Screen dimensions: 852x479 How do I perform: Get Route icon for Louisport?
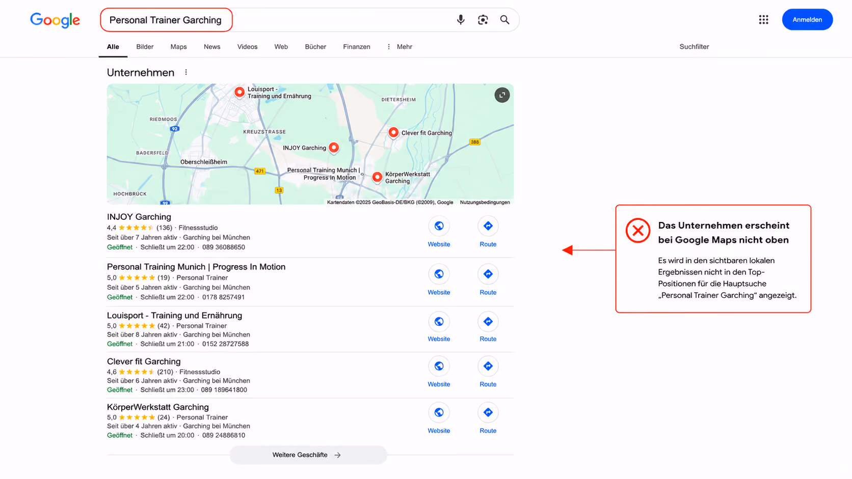click(488, 322)
